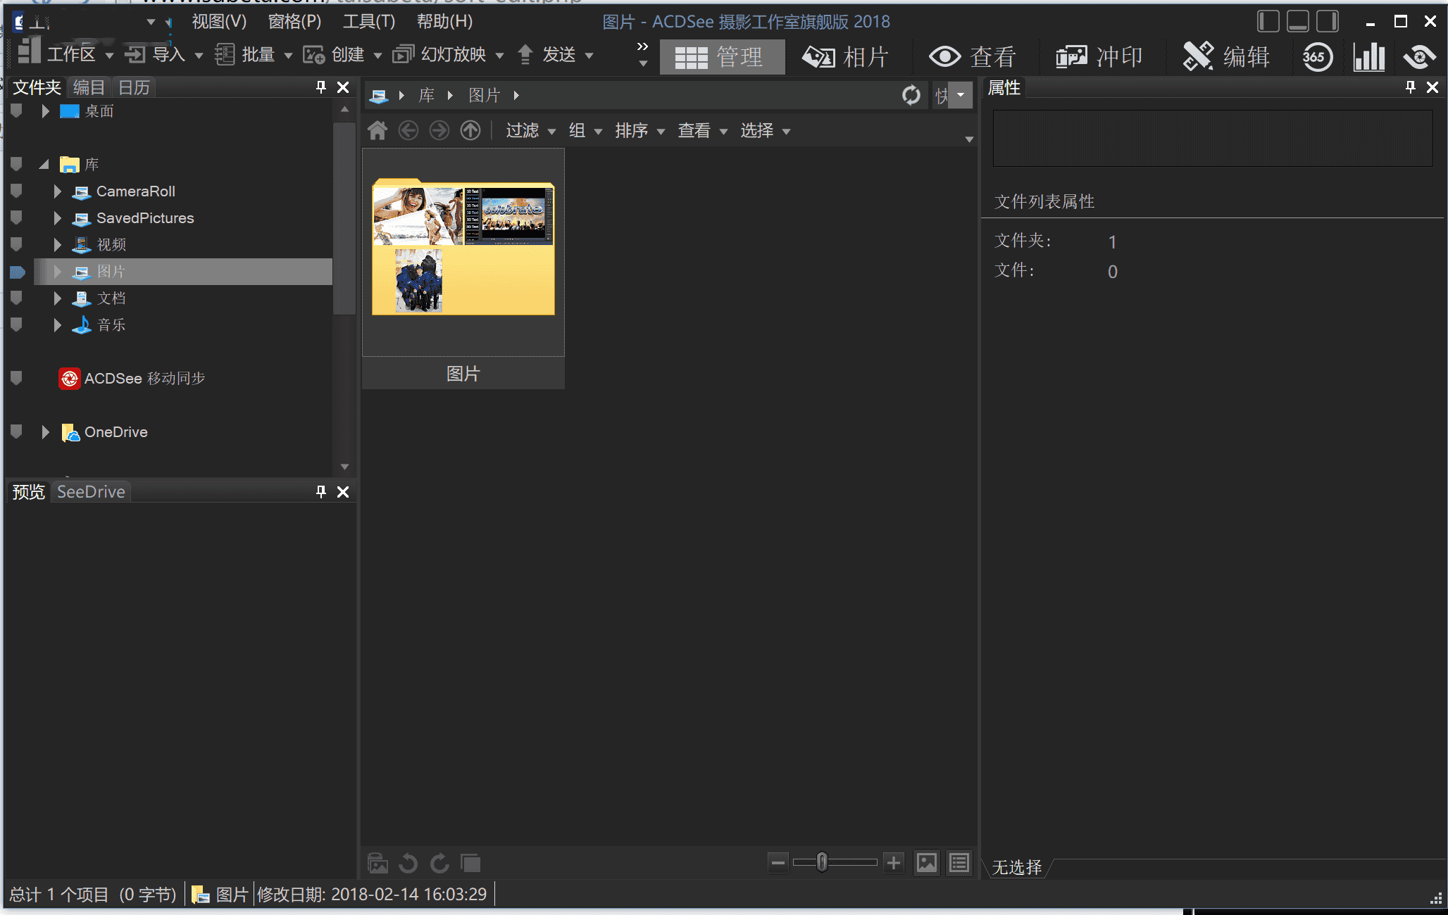Open the 排序 sort dropdown
This screenshot has height=915, width=1448.
(x=639, y=131)
